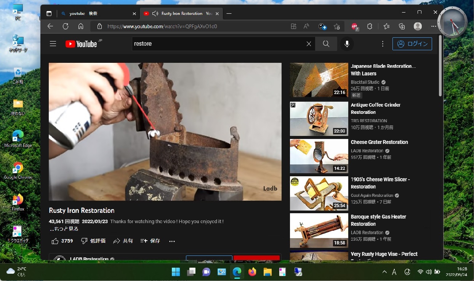Open YouTube settings three-dot menu
This screenshot has width=474, height=281.
tap(382, 44)
